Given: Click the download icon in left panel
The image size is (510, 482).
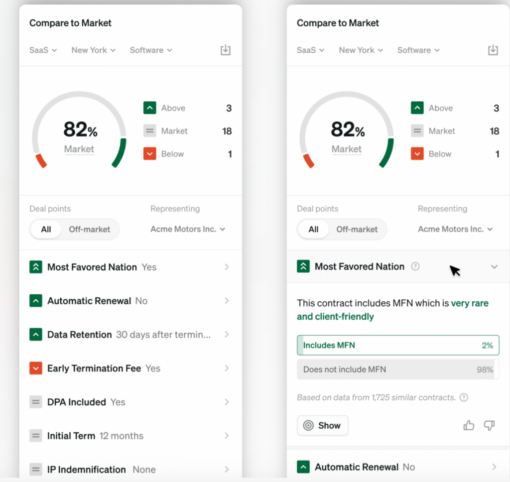Looking at the screenshot, I should coord(226,50).
